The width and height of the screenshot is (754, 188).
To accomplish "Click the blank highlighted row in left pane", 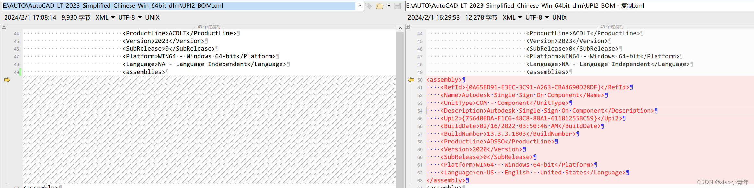I will pos(209,111).
